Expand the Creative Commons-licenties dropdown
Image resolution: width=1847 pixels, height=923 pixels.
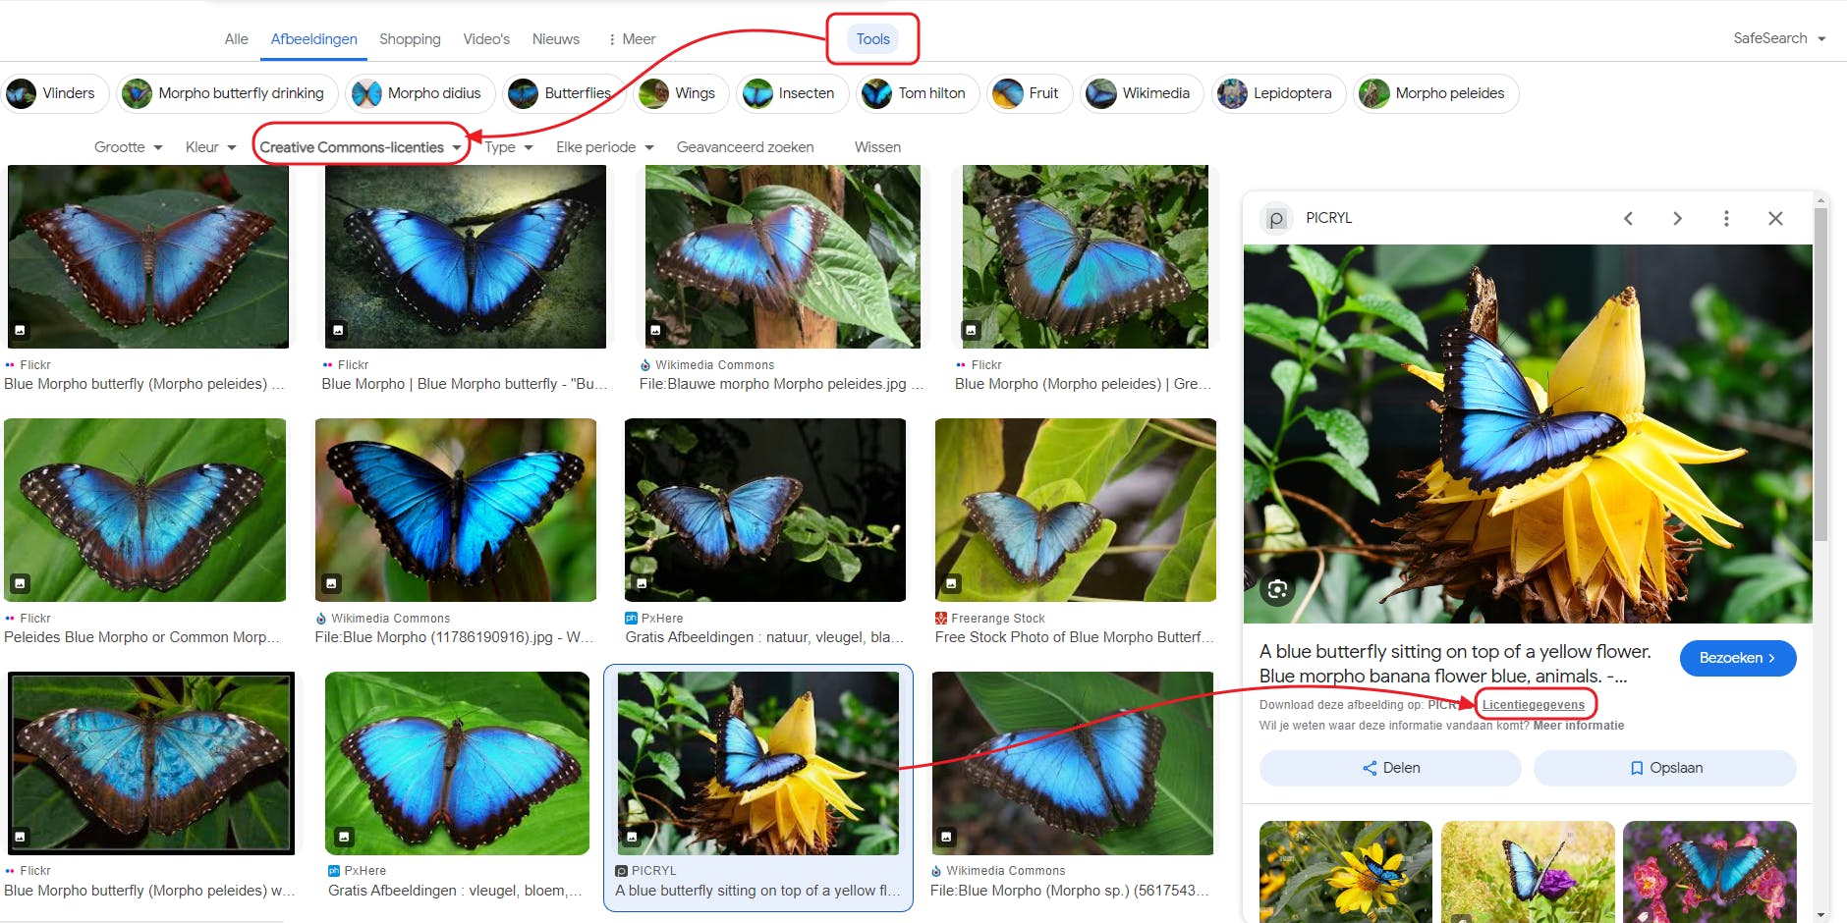[361, 147]
